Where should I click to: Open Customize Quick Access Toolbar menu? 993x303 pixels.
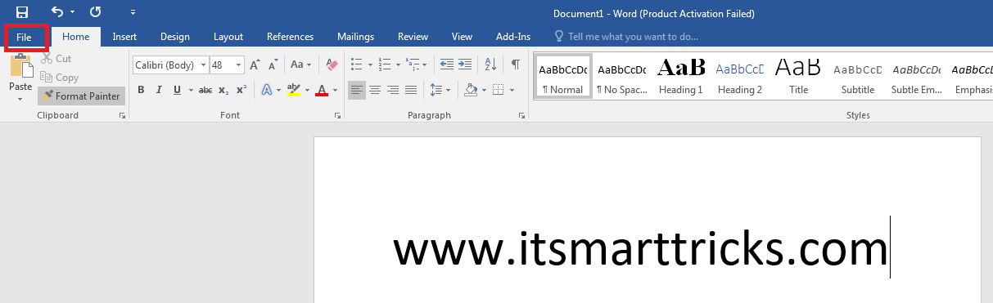click(x=133, y=13)
